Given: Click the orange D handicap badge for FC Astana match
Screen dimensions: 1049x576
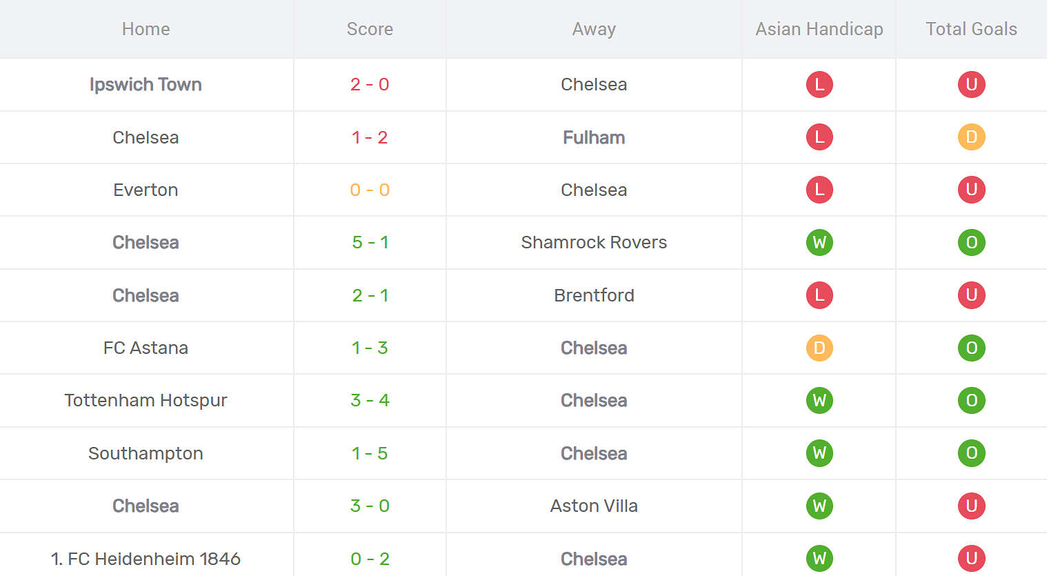Looking at the screenshot, I should (819, 348).
